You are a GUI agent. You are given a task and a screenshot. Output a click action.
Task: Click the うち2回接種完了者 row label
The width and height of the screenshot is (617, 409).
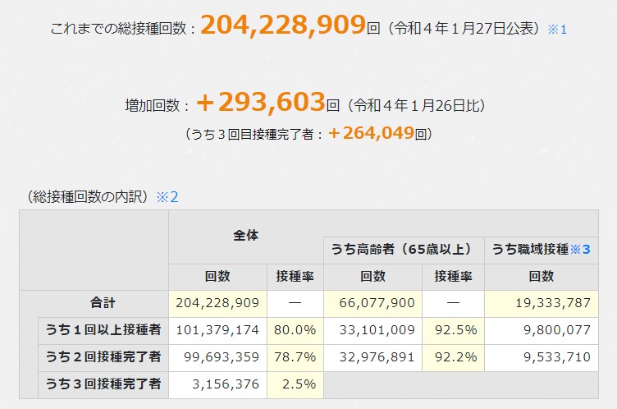click(x=103, y=356)
